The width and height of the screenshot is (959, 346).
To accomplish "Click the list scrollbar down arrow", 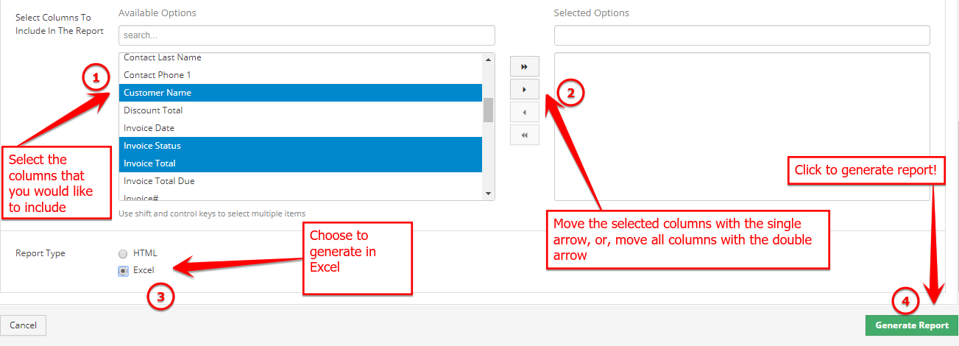I will tap(487, 193).
